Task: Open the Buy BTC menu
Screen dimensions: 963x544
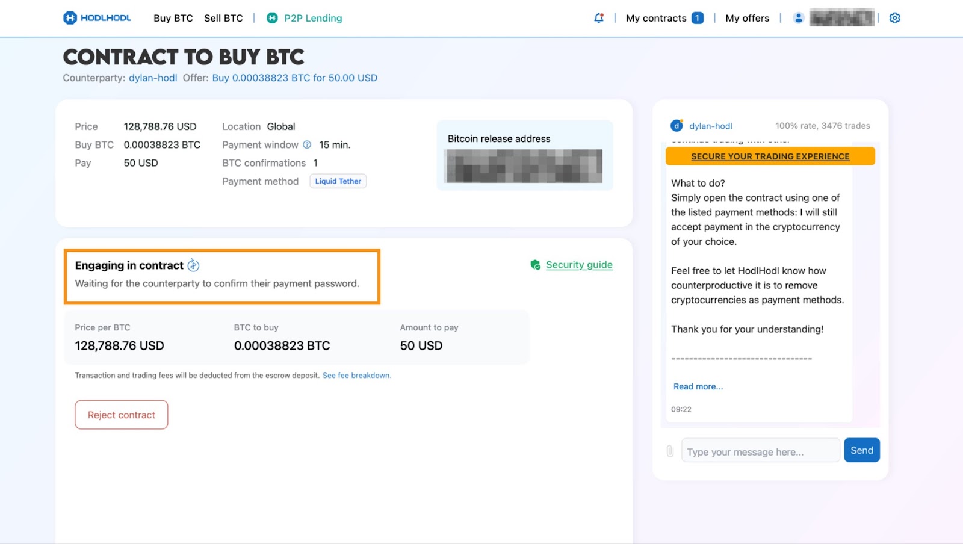Action: click(x=173, y=18)
